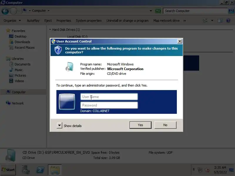Click Properties in the toolbar

[x=64, y=21]
